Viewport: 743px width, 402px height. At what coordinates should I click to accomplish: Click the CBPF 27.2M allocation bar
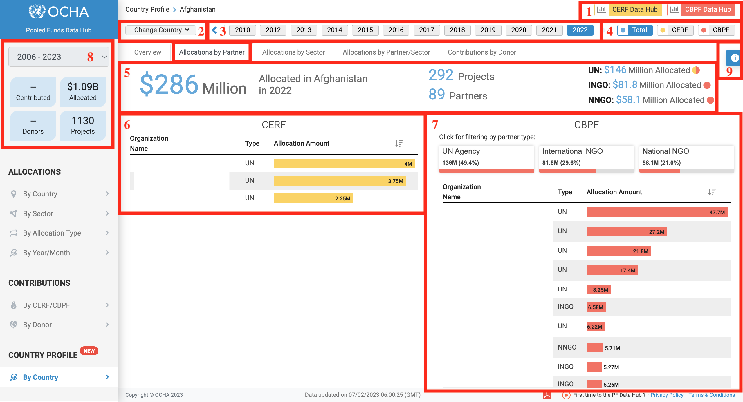627,231
